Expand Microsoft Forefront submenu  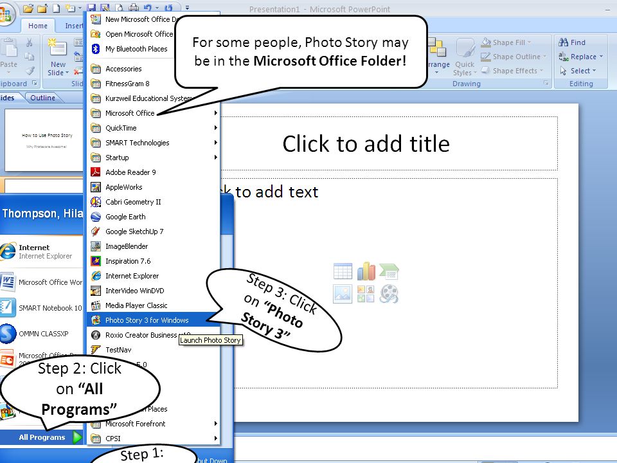click(x=153, y=424)
